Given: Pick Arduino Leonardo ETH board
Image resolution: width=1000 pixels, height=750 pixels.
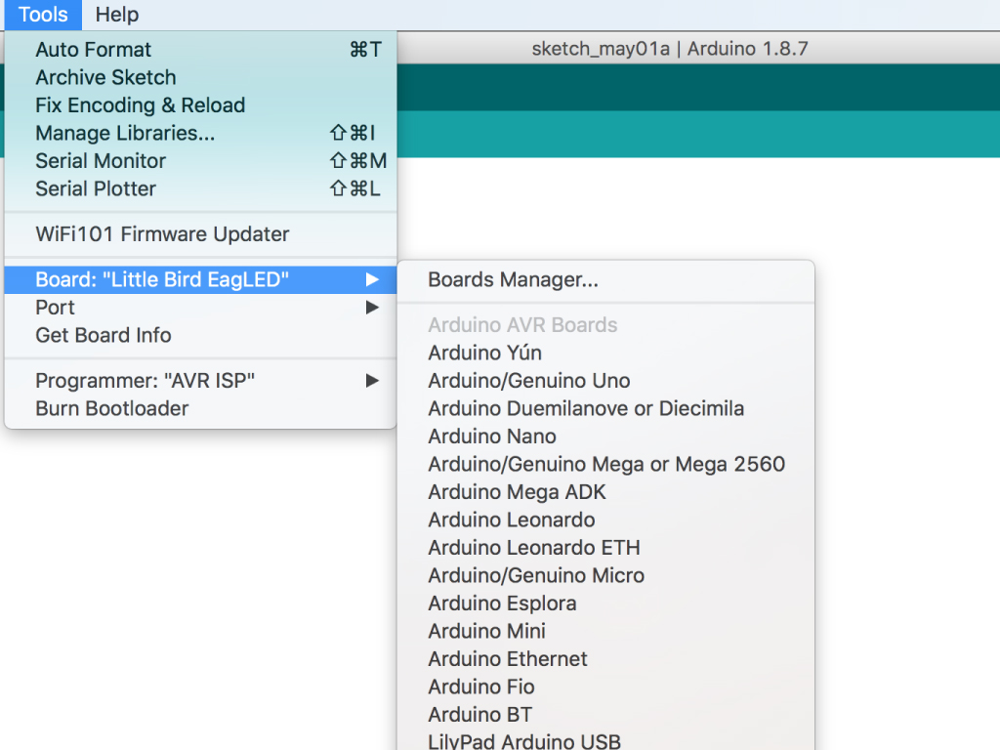Looking at the screenshot, I should point(605,548).
